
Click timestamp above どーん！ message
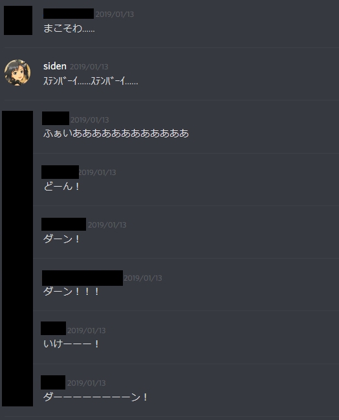coord(97,172)
